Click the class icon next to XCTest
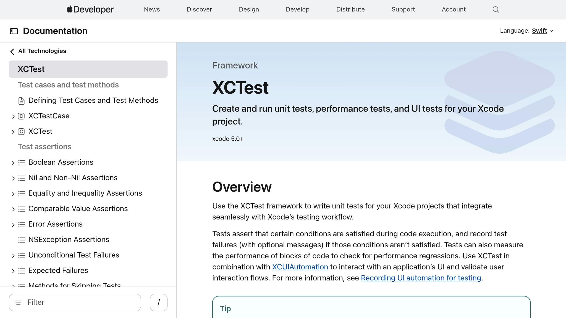 click(21, 132)
